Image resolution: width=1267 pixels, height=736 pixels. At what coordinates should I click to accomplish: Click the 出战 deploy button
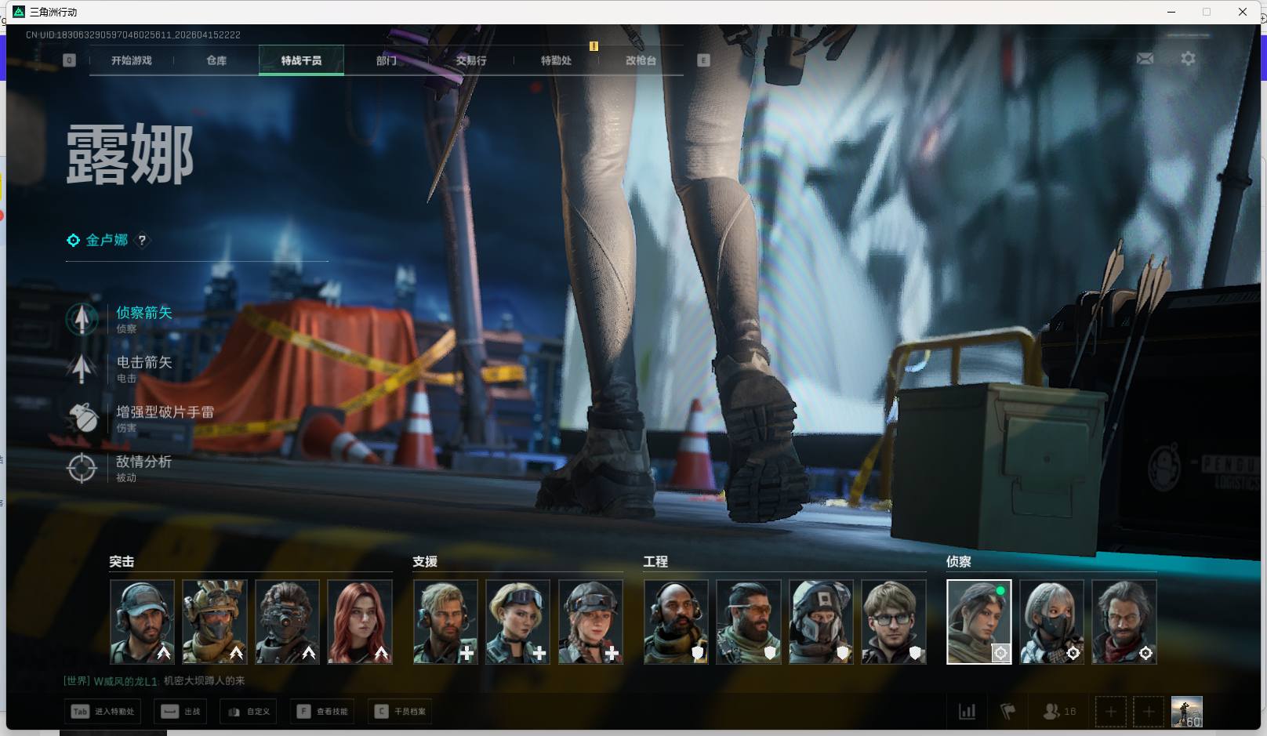pyautogui.click(x=181, y=712)
